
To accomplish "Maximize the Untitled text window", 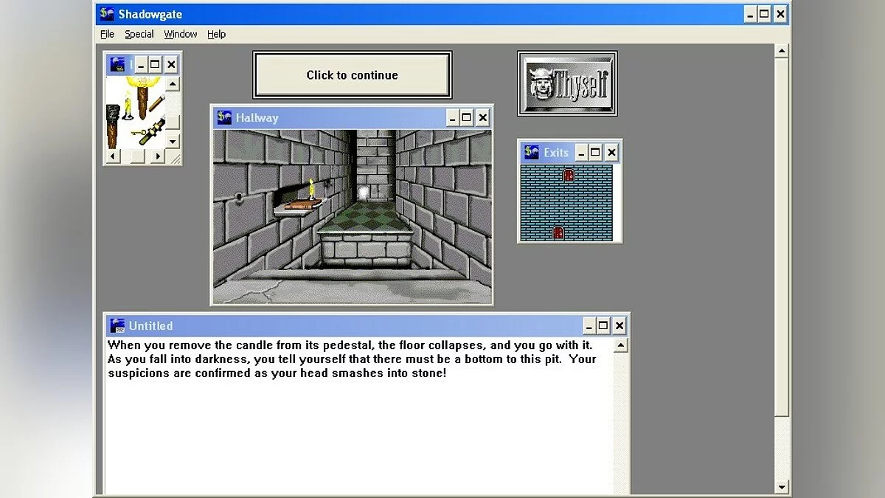I will 603,325.
